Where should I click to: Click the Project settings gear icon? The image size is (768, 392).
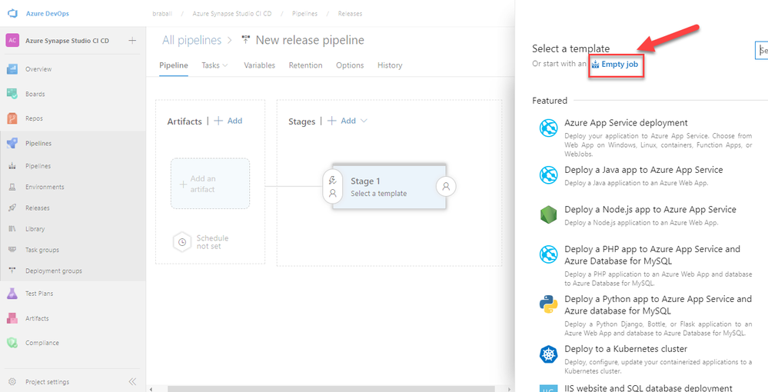coord(12,382)
